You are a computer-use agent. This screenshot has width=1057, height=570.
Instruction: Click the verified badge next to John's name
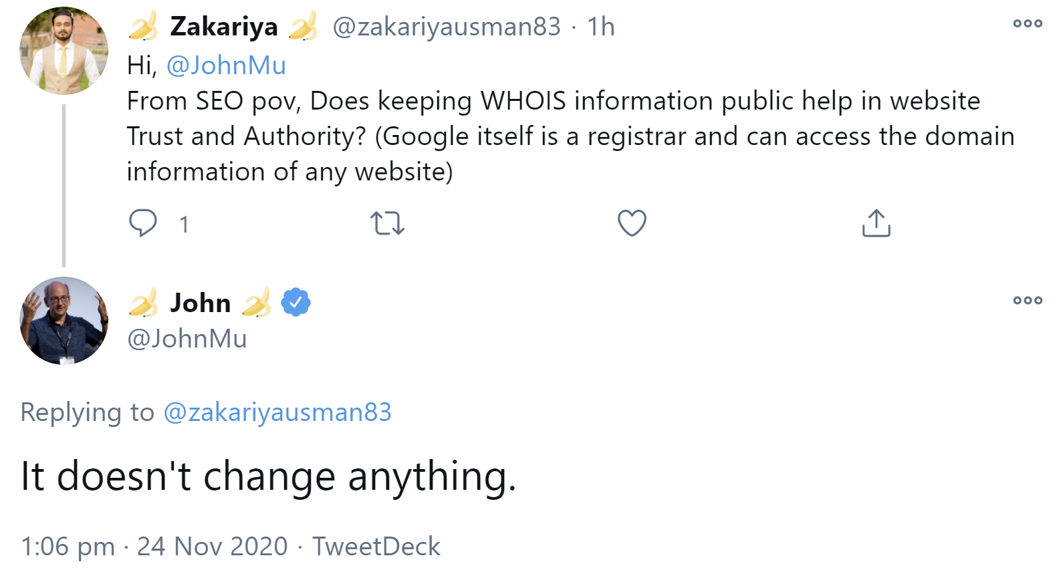[295, 301]
